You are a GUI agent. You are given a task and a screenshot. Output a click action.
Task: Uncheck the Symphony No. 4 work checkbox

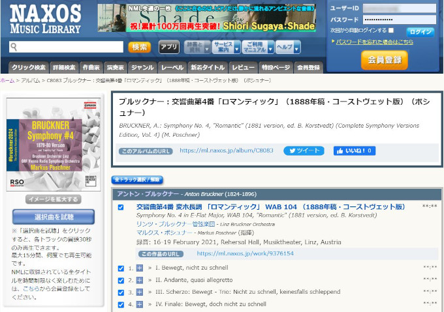(121, 207)
